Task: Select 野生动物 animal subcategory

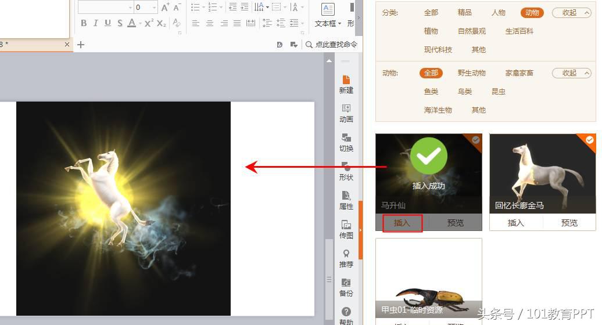Action: coord(471,73)
